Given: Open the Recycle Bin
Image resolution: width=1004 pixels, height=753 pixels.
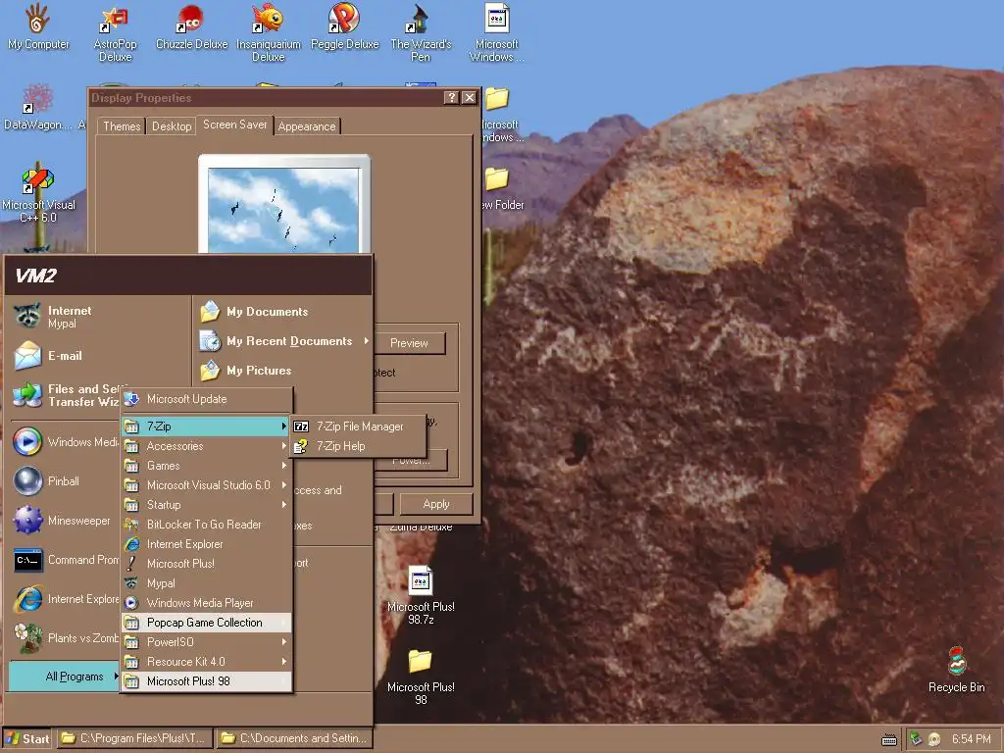Looking at the screenshot, I should coord(956,669).
